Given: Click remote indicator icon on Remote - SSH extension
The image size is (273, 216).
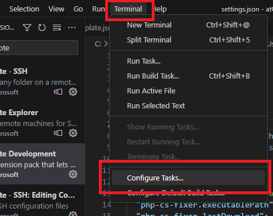Looking at the screenshot, I should (58, 92).
